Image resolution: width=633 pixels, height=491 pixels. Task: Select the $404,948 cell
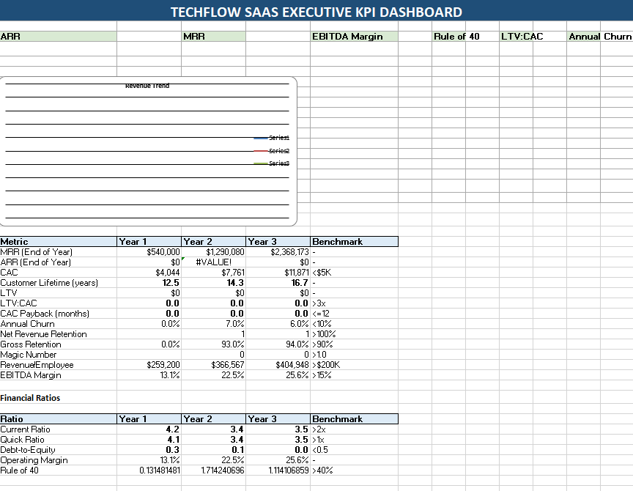click(x=278, y=365)
